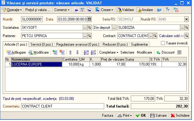Browse Contract with ellipsis button
Viewport: 194px width, 121px height.
[151, 36]
